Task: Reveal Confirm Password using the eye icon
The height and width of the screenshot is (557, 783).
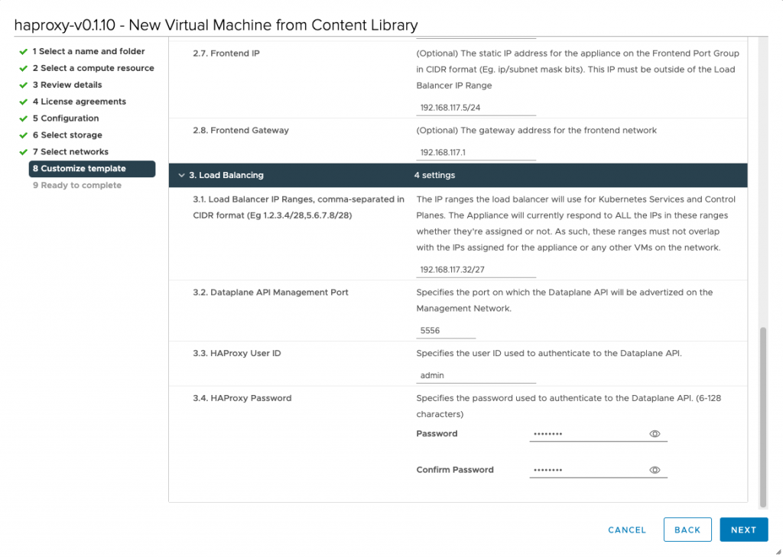Action: (655, 470)
